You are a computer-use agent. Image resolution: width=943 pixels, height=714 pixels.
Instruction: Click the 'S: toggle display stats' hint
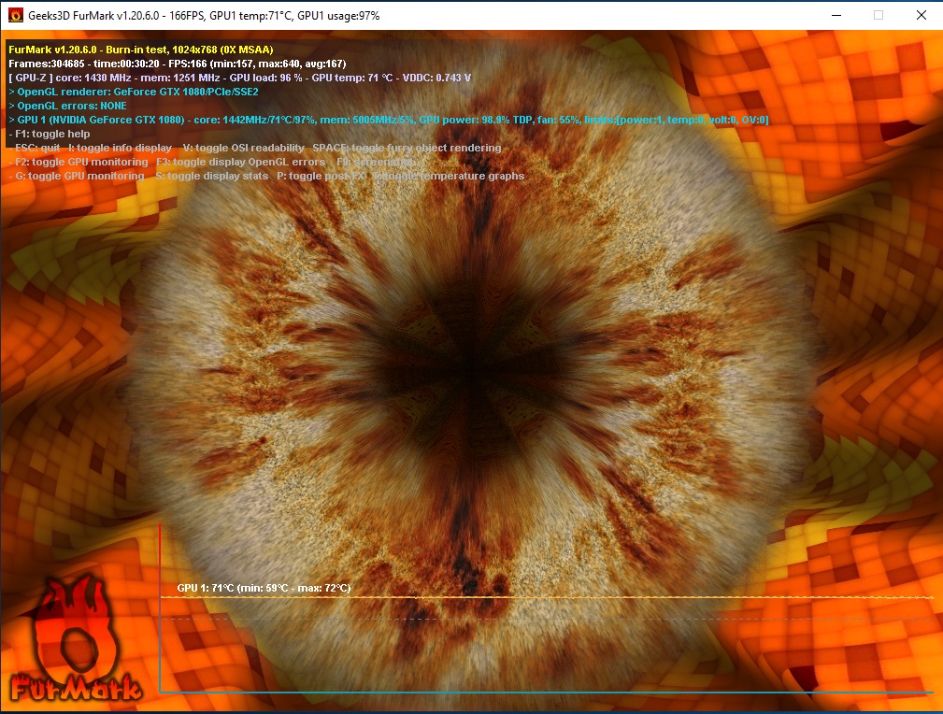coord(211,176)
